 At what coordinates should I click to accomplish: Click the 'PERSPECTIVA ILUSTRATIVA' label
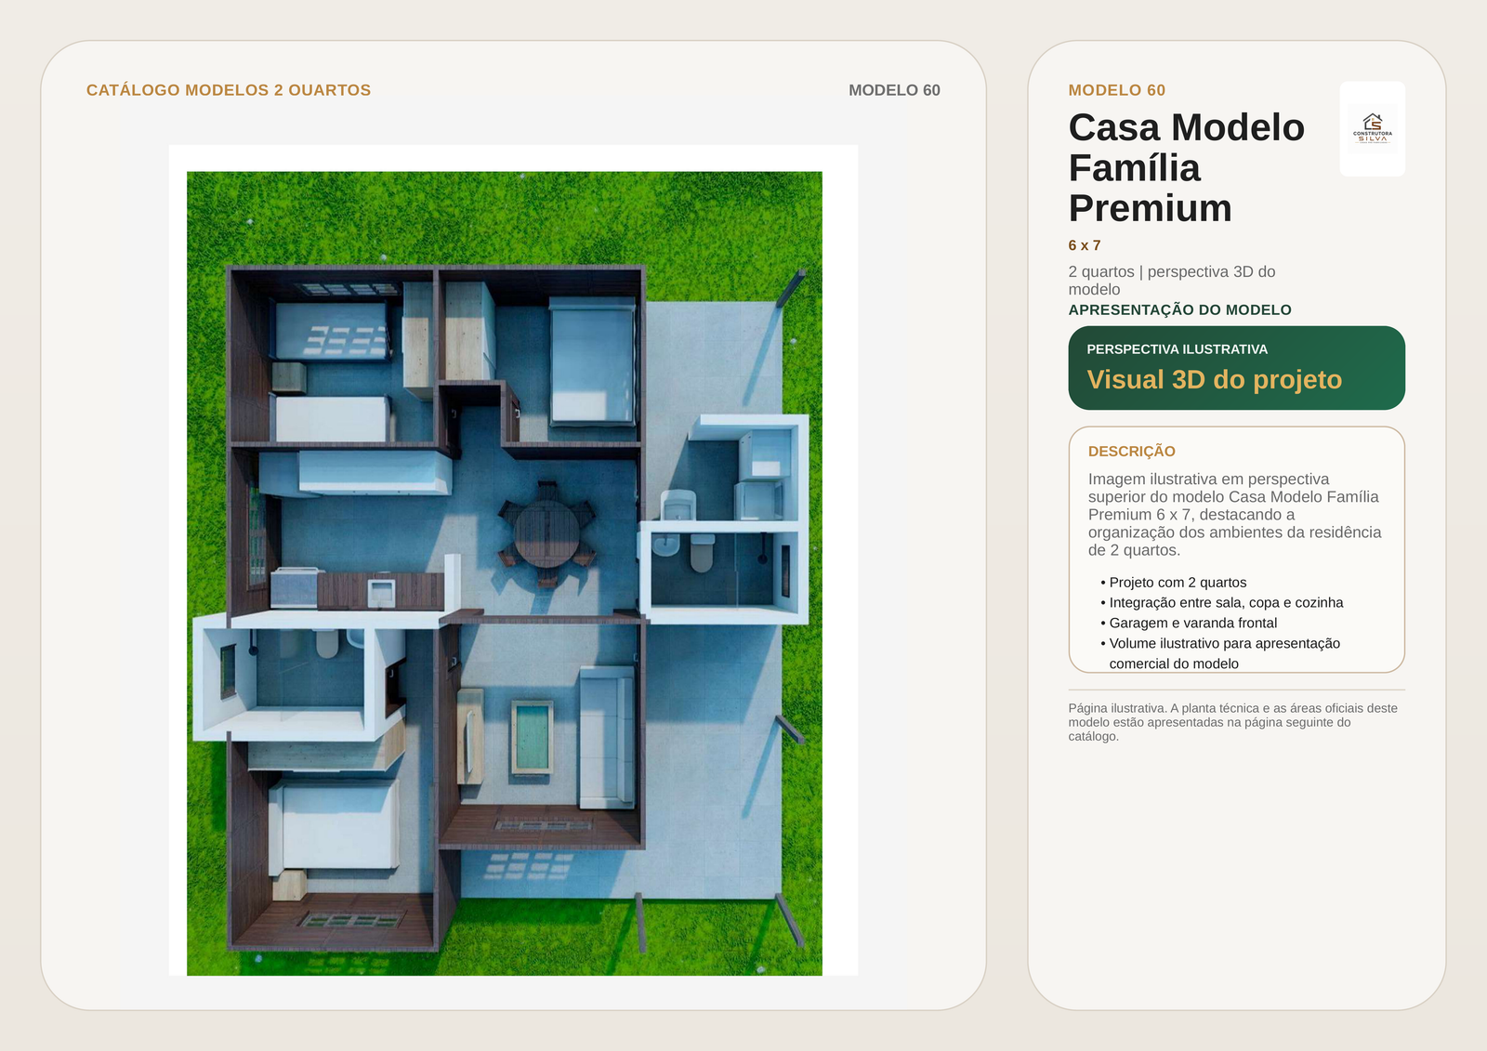1177,349
